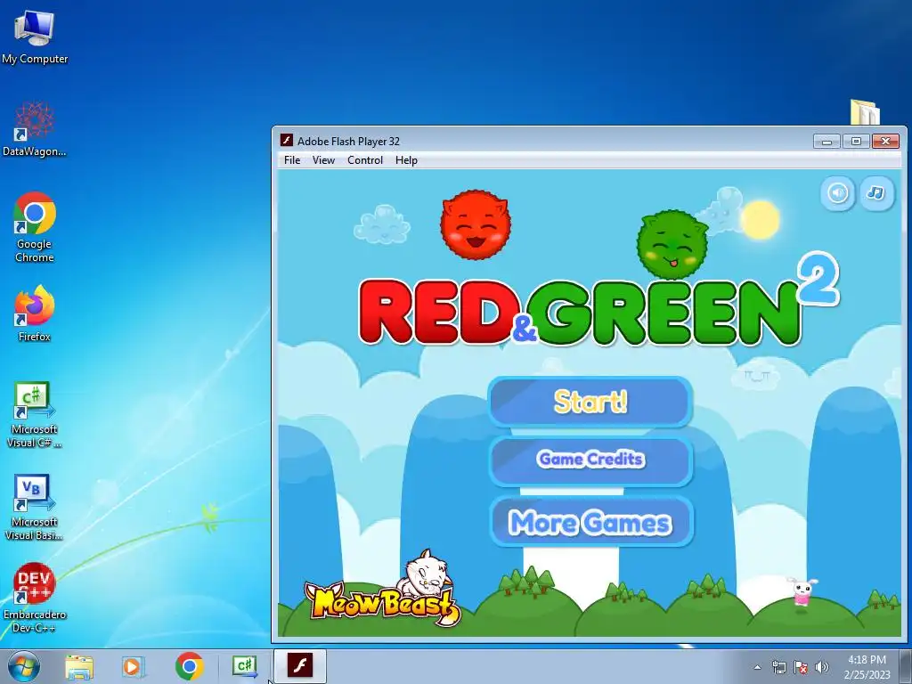Open the network status tray icon
This screenshot has height=684, width=912.
coord(778,667)
